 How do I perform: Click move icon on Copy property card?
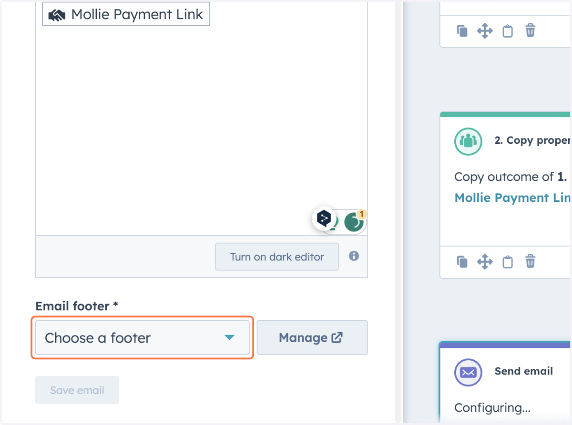coord(485,262)
